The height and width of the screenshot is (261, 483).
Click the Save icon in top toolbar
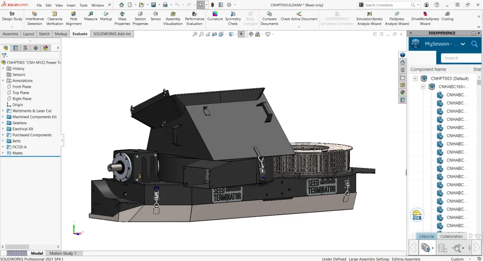click(x=153, y=5)
